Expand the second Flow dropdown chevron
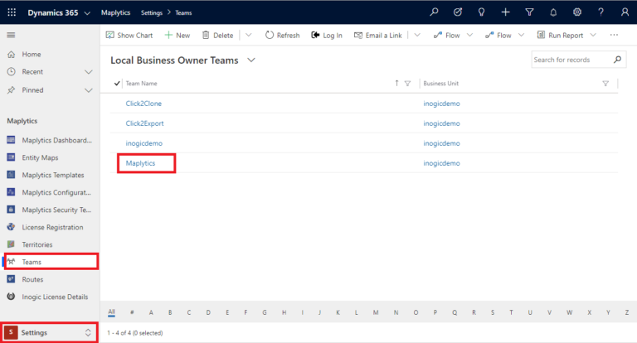The image size is (637, 343). 521,36
